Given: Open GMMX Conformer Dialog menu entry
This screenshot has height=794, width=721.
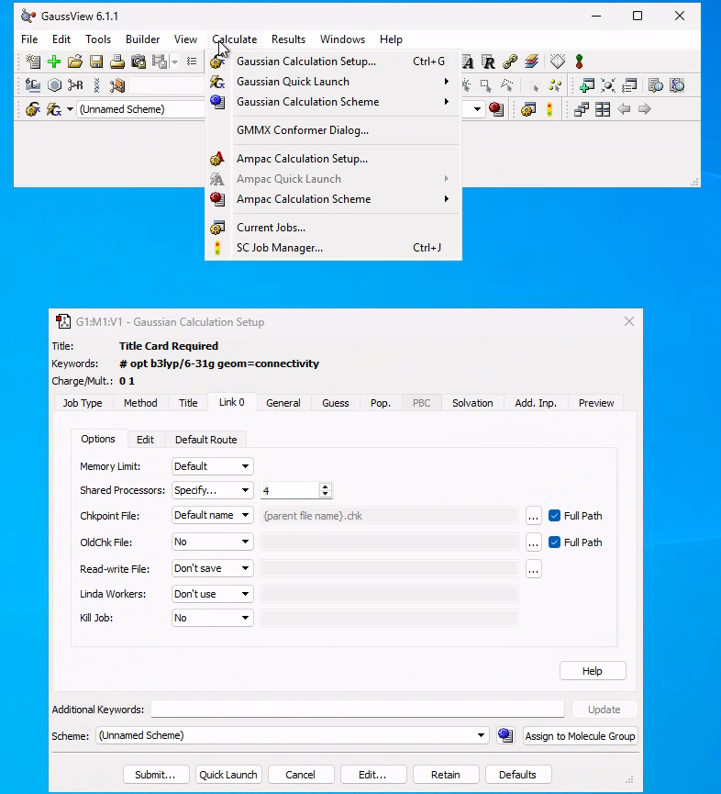Looking at the screenshot, I should click(x=333, y=130).
